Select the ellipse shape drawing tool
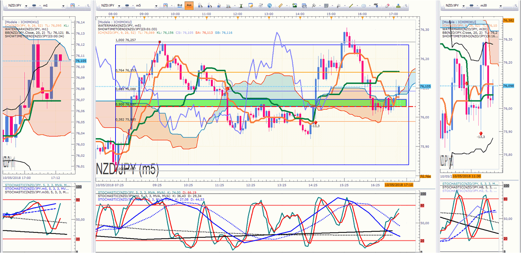This screenshot has width=521, height=253. pyautogui.click(x=364, y=6)
